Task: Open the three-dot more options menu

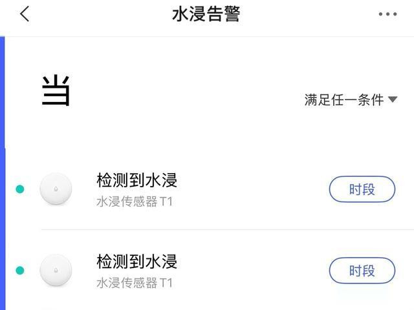Action: click(x=387, y=14)
